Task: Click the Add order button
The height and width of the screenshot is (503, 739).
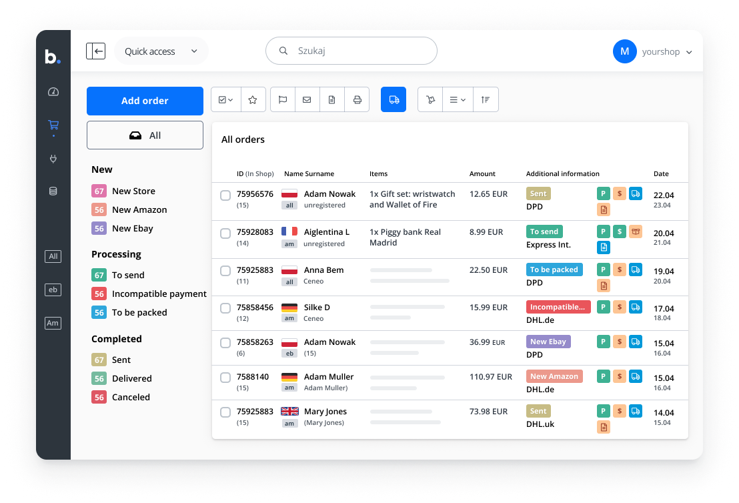Action: (x=145, y=101)
